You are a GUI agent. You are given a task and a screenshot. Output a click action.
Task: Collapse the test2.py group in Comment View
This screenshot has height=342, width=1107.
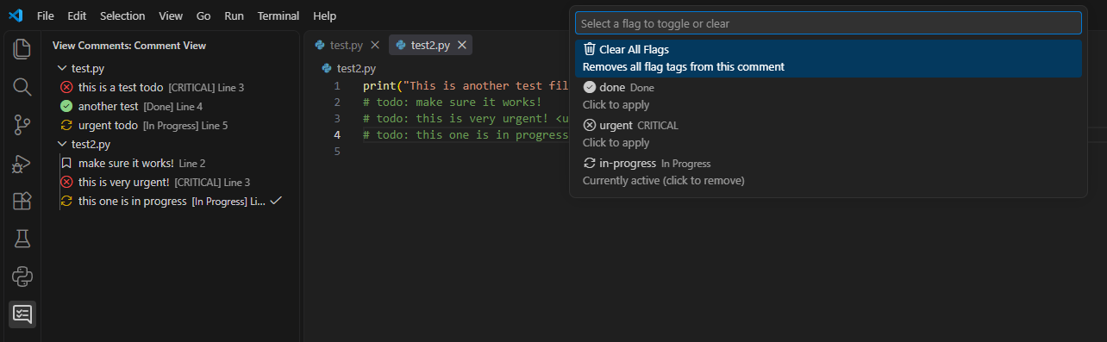point(61,144)
